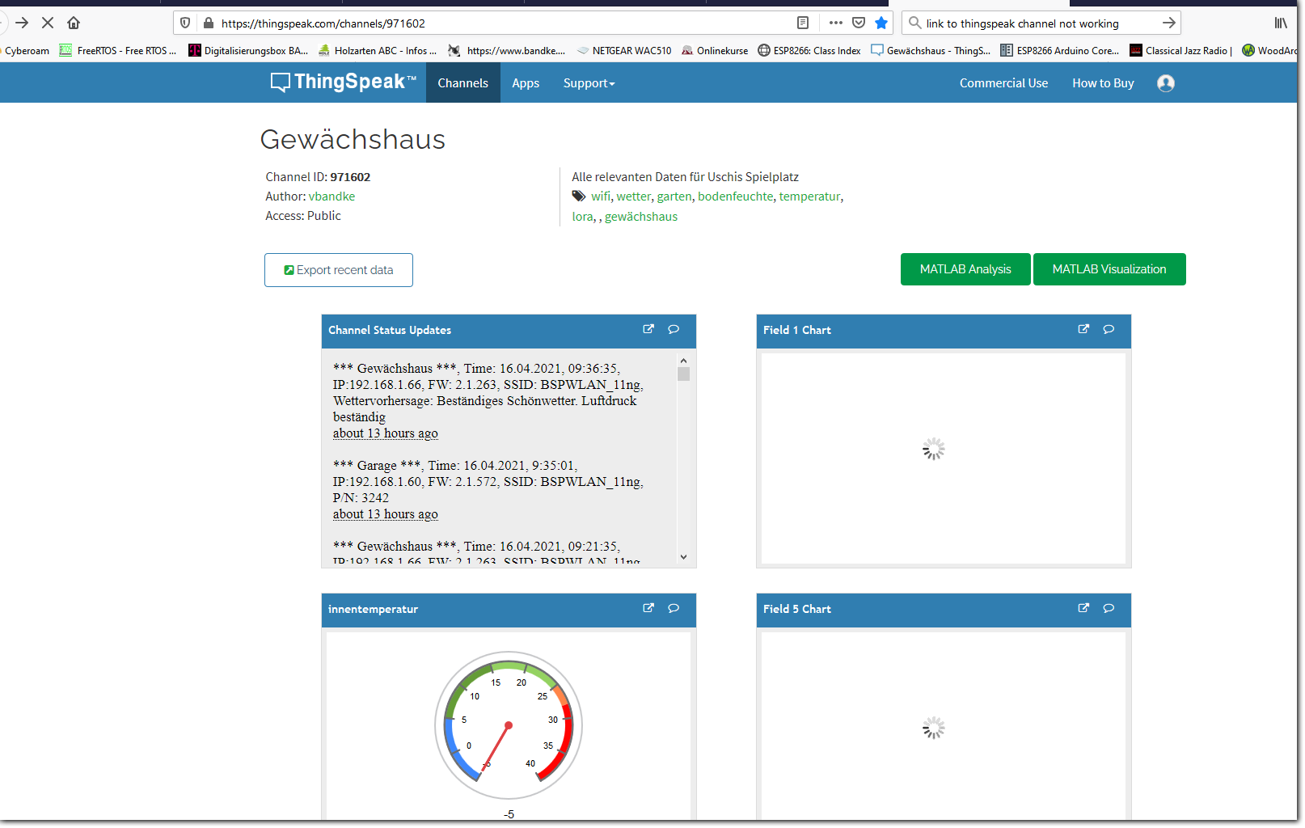
Task: View site security lock details
Action: (x=208, y=23)
